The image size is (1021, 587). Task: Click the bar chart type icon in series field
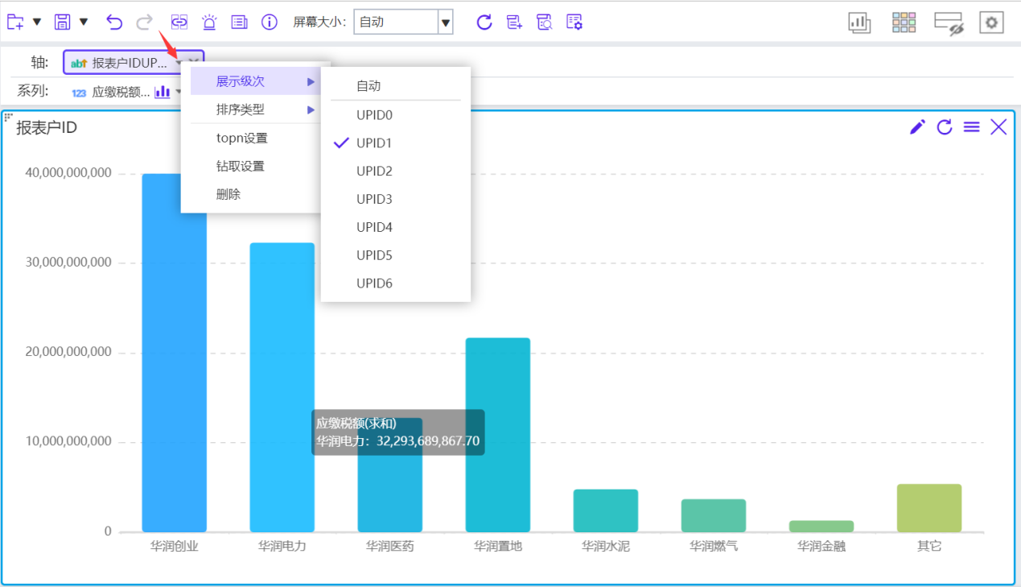coord(163,92)
